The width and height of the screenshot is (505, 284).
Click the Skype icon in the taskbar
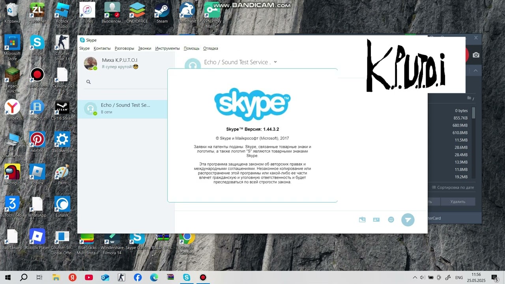(x=186, y=277)
